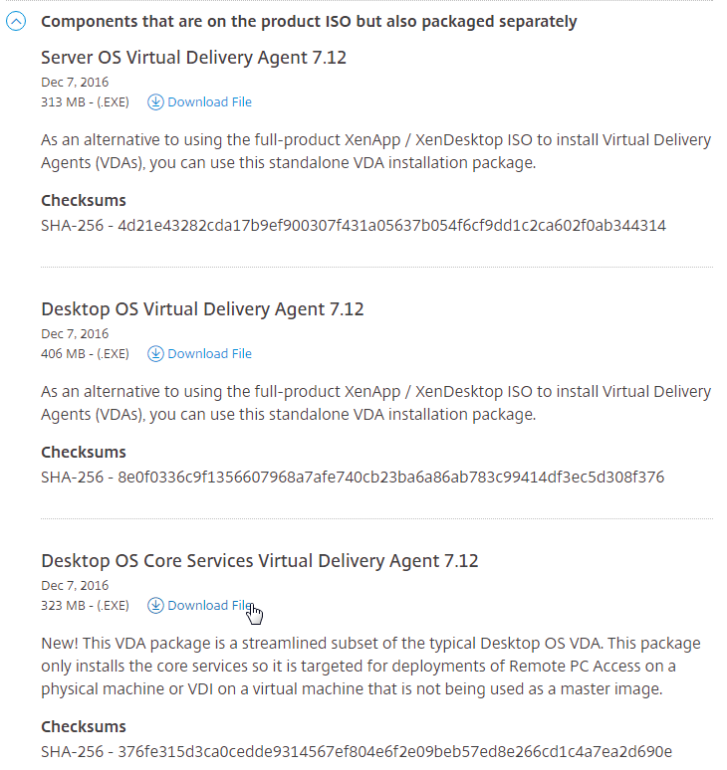Viewport: 727px width, 770px height.
Task: Click the 323 MB (.EXE) file size text
Action: pyautogui.click(x=85, y=606)
